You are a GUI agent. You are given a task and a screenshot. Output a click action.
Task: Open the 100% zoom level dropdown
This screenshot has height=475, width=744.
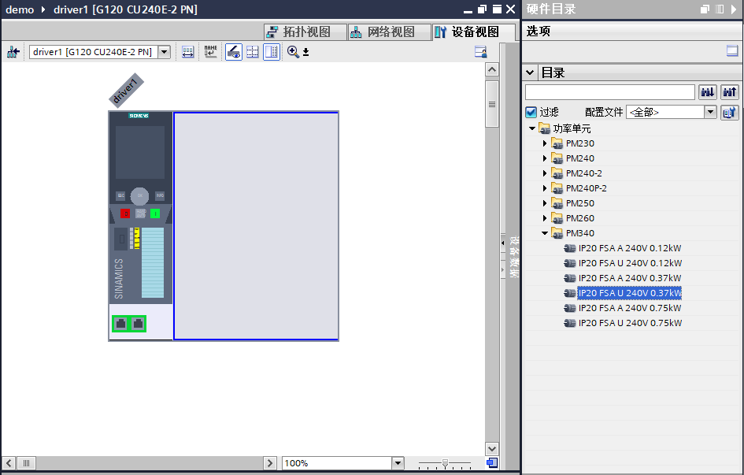398,463
